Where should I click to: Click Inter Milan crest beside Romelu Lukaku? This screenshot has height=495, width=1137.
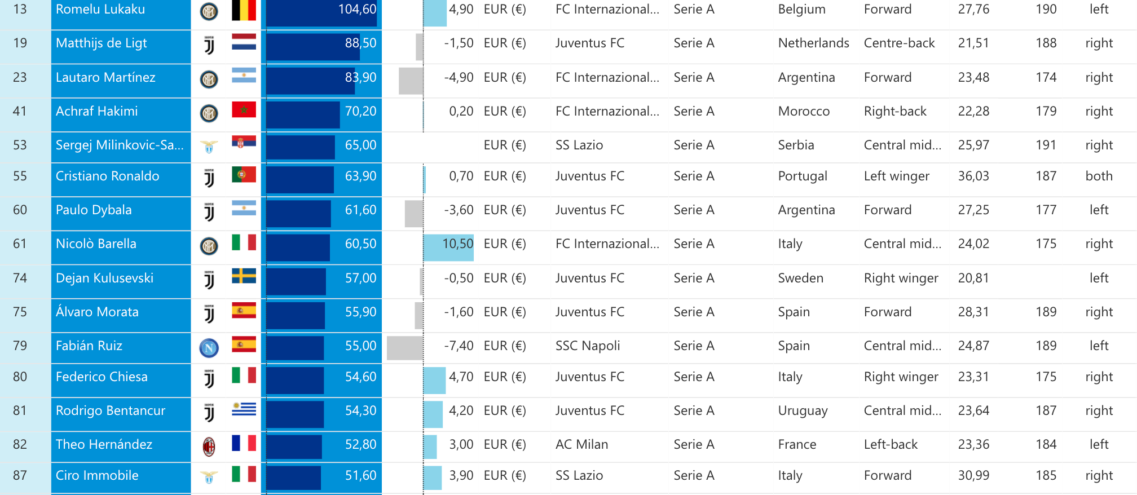[x=209, y=11]
